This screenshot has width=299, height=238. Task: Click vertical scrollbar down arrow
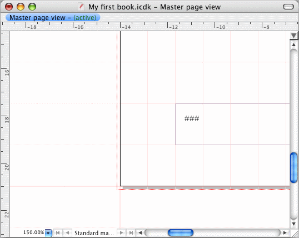[x=293, y=224]
